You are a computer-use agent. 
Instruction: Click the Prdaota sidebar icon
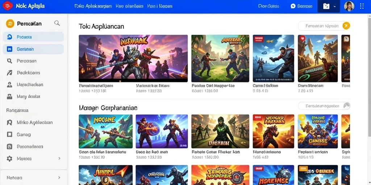point(9,37)
